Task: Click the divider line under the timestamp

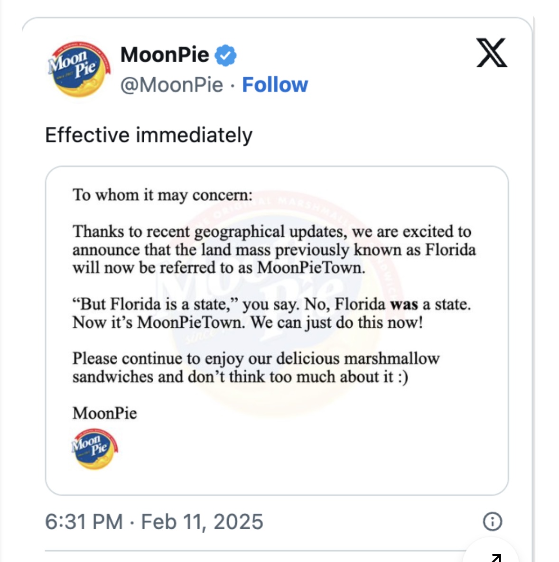Action: pyautogui.click(x=254, y=551)
